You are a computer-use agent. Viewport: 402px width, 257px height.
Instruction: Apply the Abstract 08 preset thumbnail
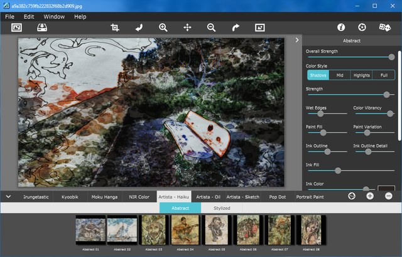pyautogui.click(x=311, y=230)
